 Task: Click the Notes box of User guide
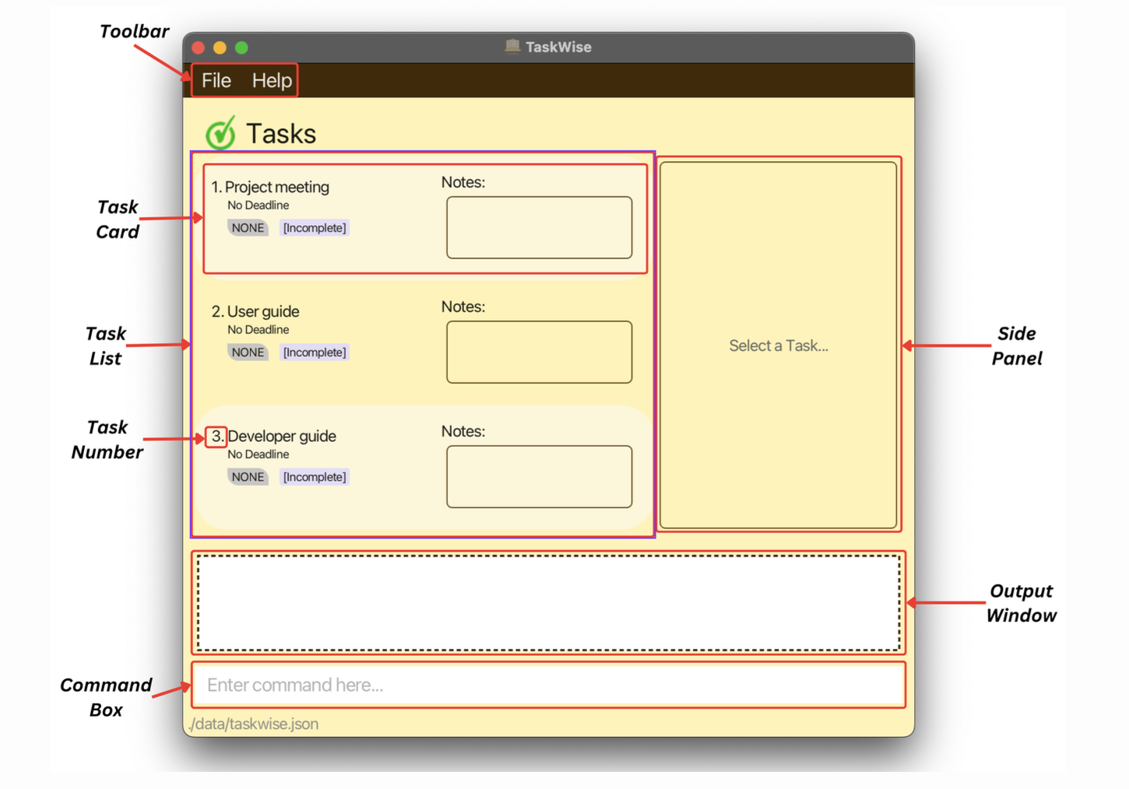point(539,352)
